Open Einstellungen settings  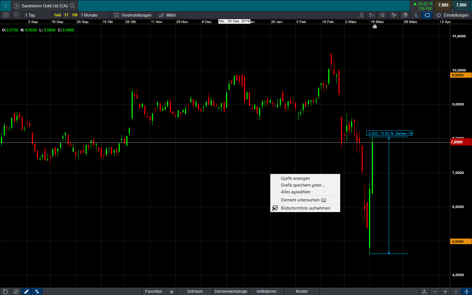click(x=452, y=15)
